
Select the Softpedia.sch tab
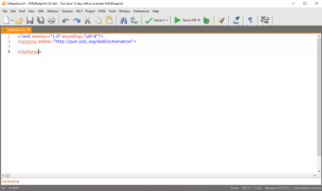pos(16,30)
